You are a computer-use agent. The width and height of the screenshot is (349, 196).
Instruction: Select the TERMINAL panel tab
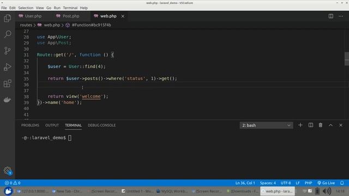(73, 125)
